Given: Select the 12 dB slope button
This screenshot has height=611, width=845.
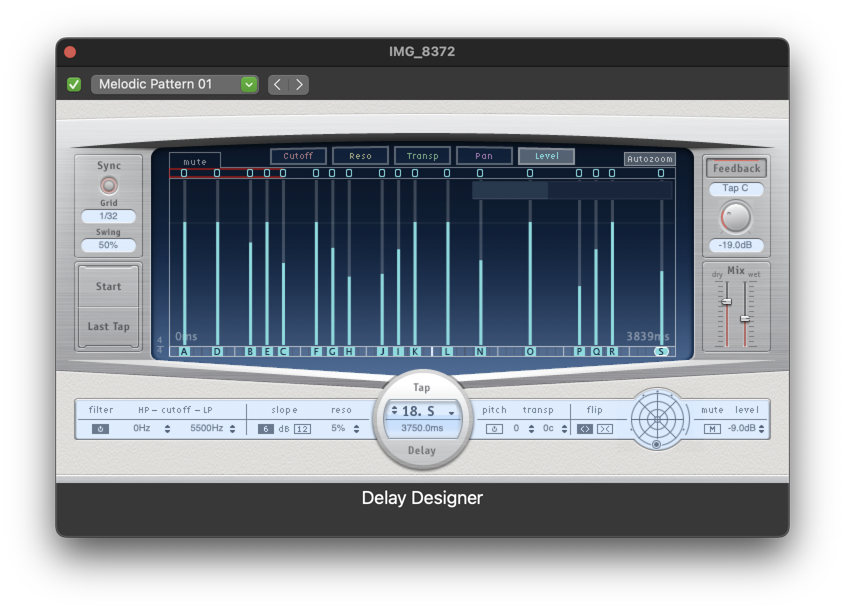Looking at the screenshot, I should pyautogui.click(x=302, y=428).
